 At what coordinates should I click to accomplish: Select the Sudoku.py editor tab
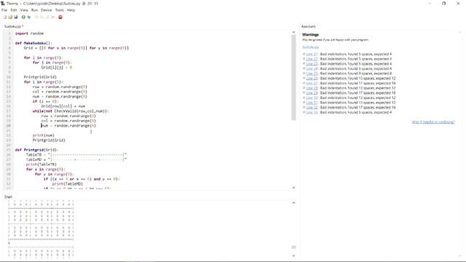coord(14,26)
